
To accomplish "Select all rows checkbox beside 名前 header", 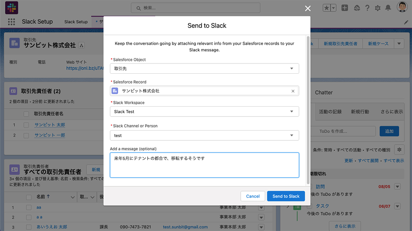I will point(29,197).
